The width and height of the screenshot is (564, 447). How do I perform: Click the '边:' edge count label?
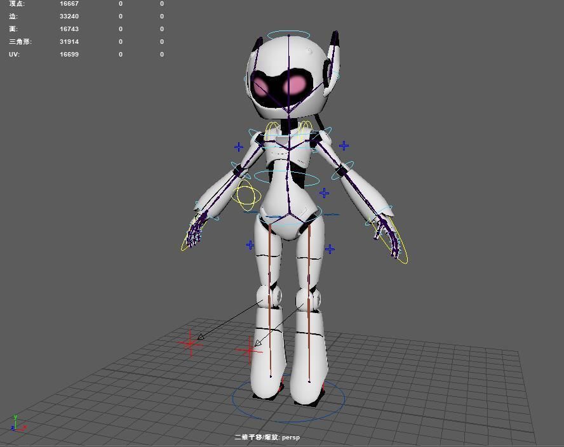coord(13,16)
